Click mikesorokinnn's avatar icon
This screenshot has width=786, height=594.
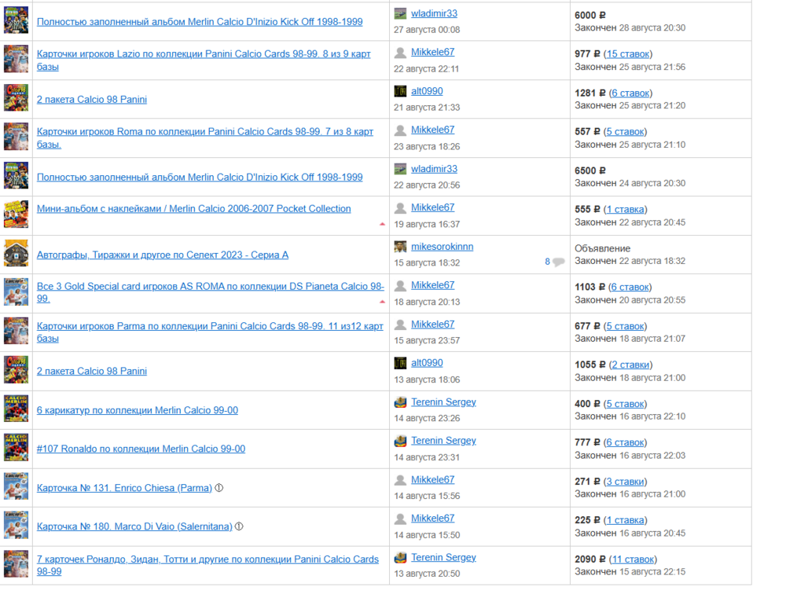[x=401, y=247]
